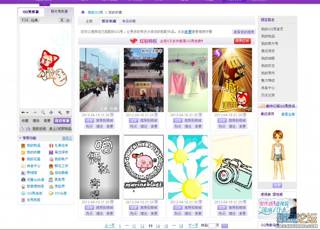This screenshot has height=230, width=320.
Task: Open 我的物品 wardrobe icon in 常用功能
Action: click(x=23, y=145)
